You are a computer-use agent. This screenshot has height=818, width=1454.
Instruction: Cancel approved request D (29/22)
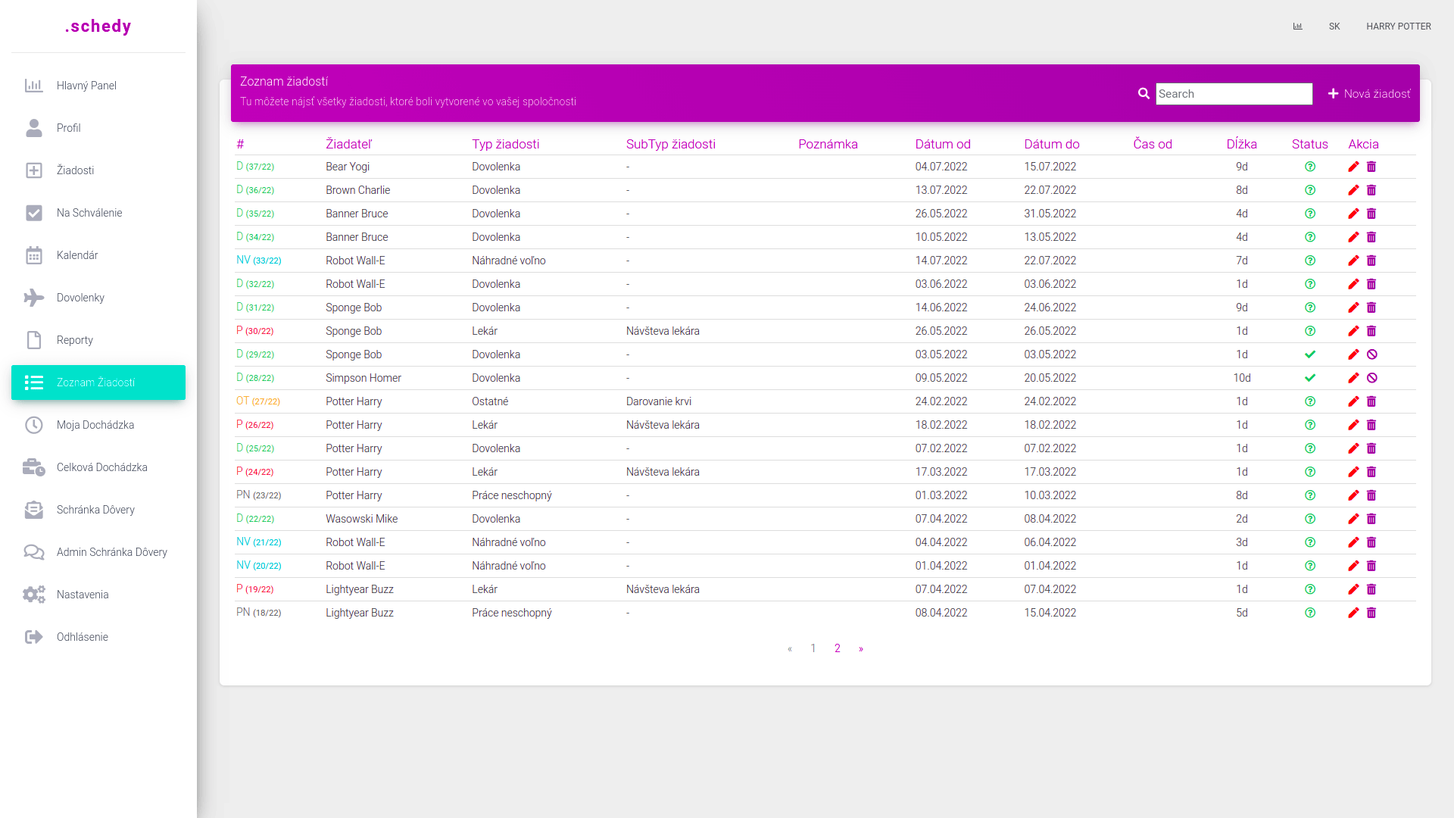coord(1371,354)
